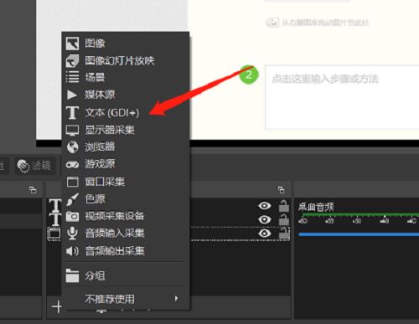Expand the 不推荐使用 deprecated submenu
The height and width of the screenshot is (324, 419).
coord(126,299)
